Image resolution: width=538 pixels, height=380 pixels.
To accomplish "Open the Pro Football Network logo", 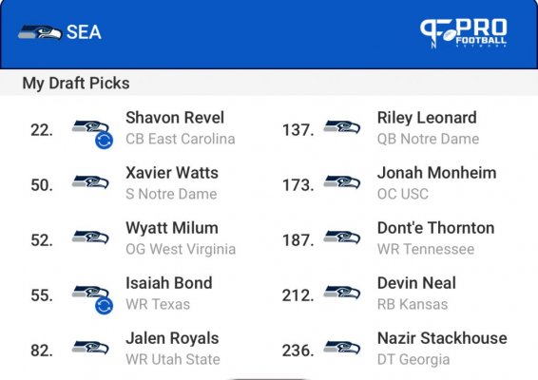I will (464, 32).
